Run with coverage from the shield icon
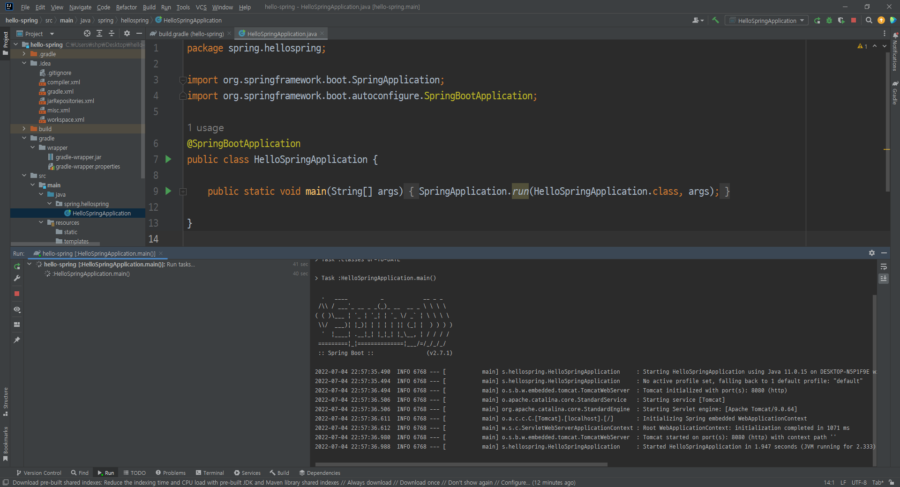The height and width of the screenshot is (487, 900). click(x=841, y=20)
